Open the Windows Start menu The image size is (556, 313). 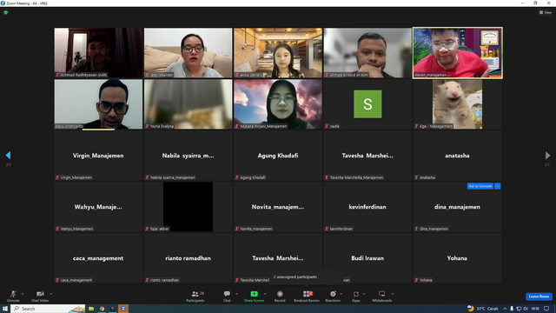point(5,309)
